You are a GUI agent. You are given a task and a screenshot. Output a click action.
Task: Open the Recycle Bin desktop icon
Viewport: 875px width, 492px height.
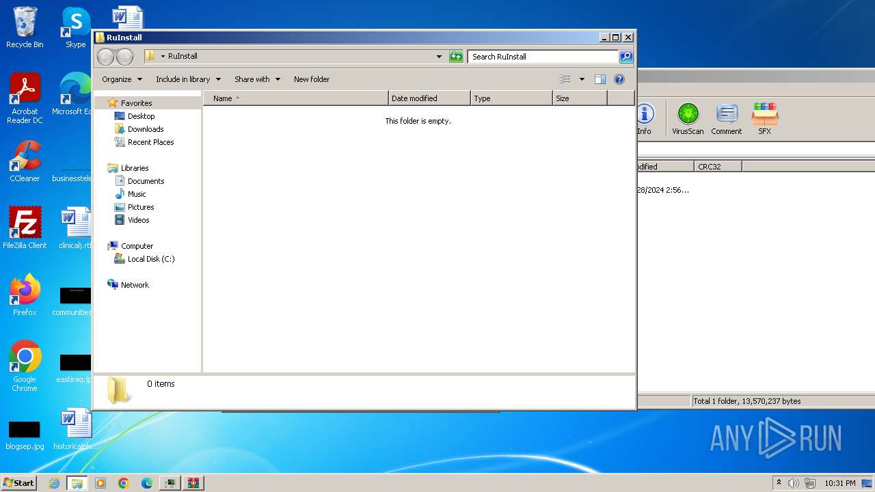point(25,27)
